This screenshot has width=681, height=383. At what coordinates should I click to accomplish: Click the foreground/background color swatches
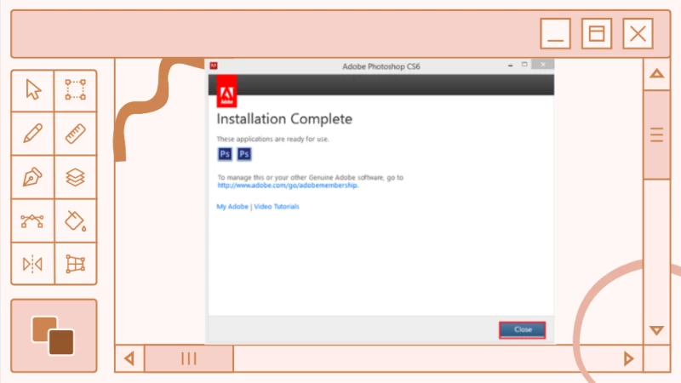(54, 335)
